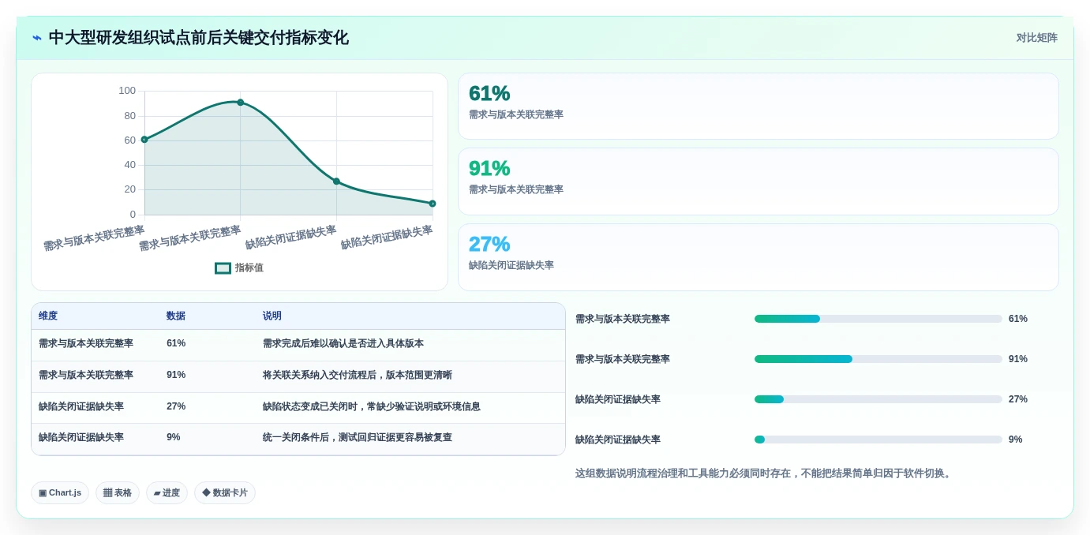Select the 61% table cell
The width and height of the screenshot is (1090, 535).
tap(176, 344)
